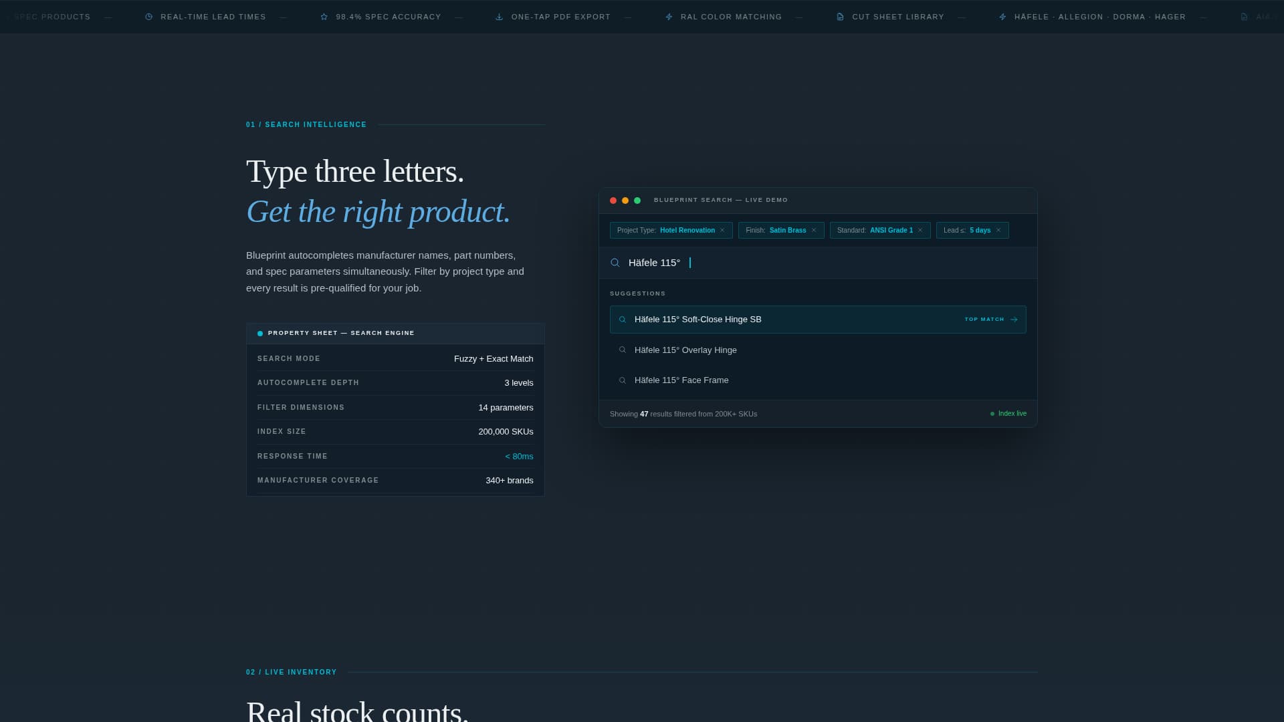Click the 'Get the right product.' heading

coord(379,212)
